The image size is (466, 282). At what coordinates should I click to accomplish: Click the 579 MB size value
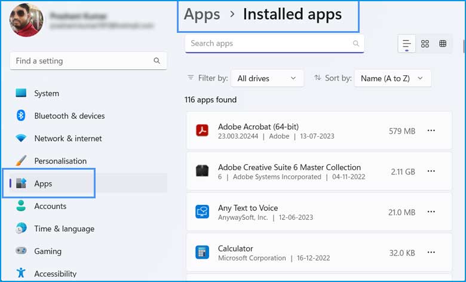402,131
